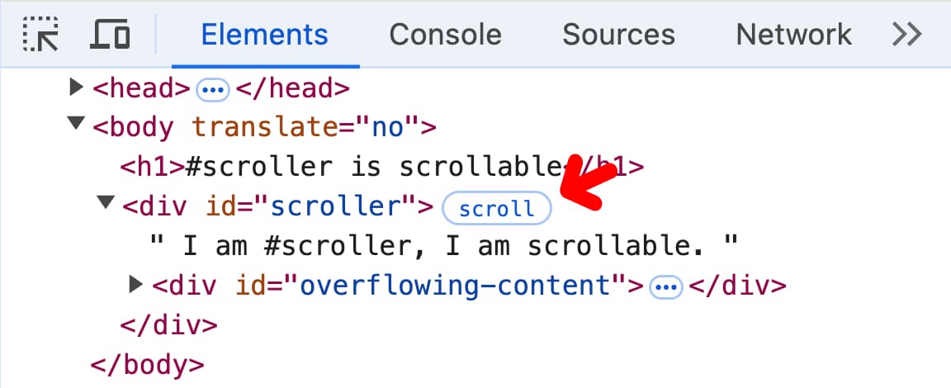Viewport: 951px width, 388px height.
Task: Click the scroll badge next to scroller div
Action: point(497,209)
